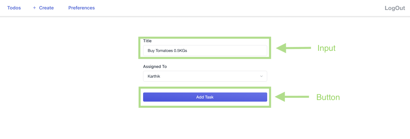The image size is (410, 139).
Task: Click the Assigned To label
Action: click(x=155, y=67)
